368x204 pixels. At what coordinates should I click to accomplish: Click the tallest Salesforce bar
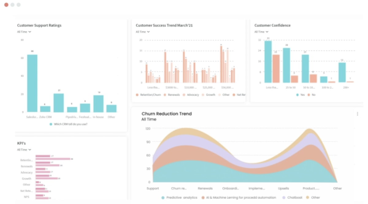click(32, 83)
